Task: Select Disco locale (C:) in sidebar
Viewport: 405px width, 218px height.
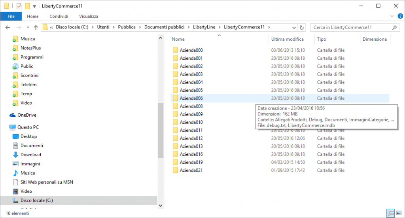Action: [x=37, y=201]
